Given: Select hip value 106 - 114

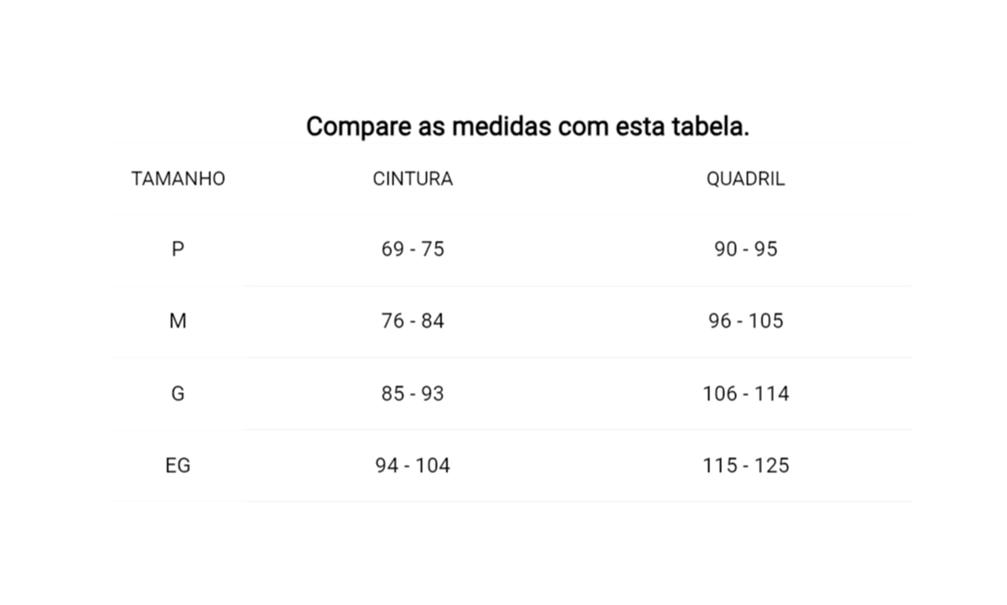Looking at the screenshot, I should pos(746,394).
